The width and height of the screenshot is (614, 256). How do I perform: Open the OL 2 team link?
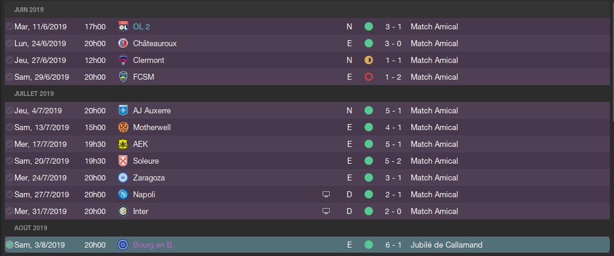[x=142, y=26]
